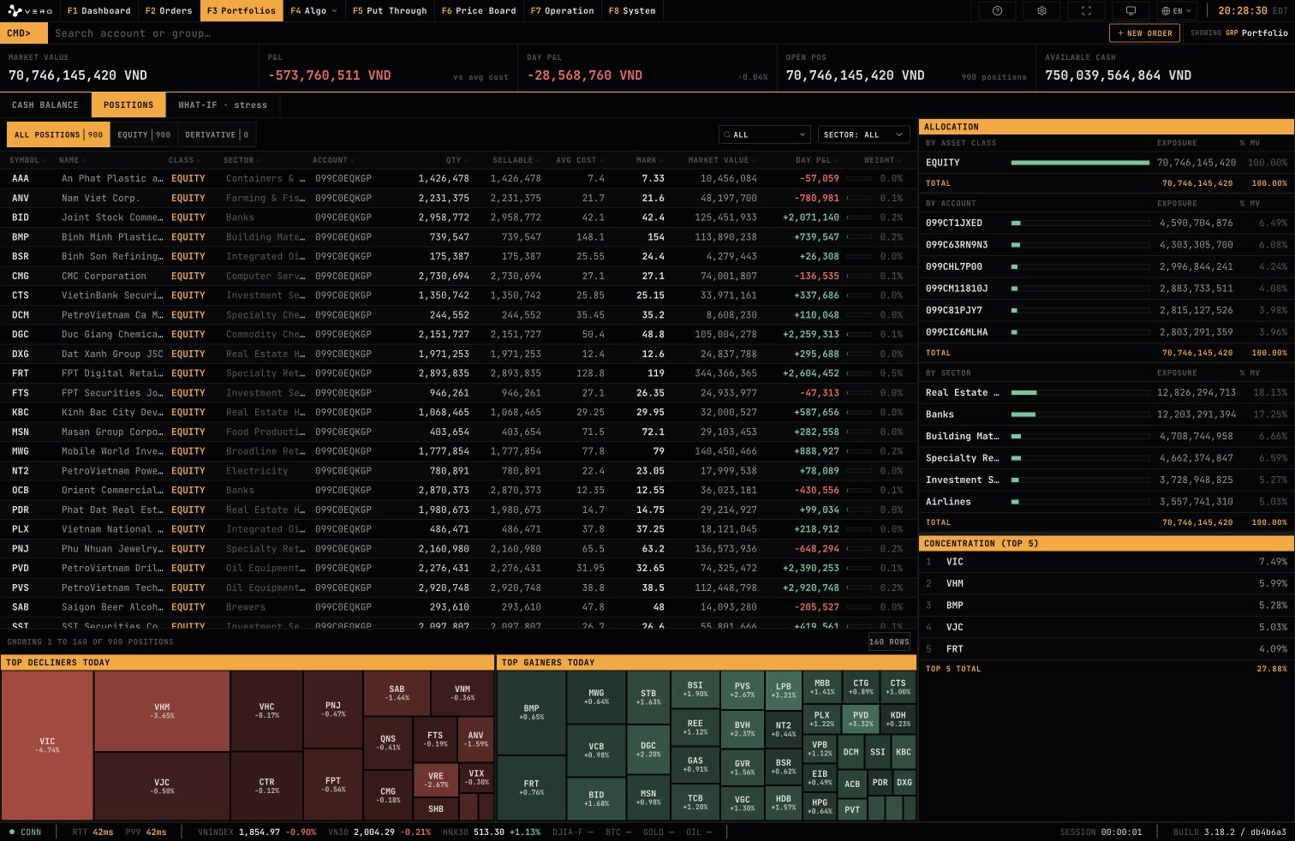Click sort icon beside AVG COST header
The image size is (1295, 841).
[x=602, y=160]
